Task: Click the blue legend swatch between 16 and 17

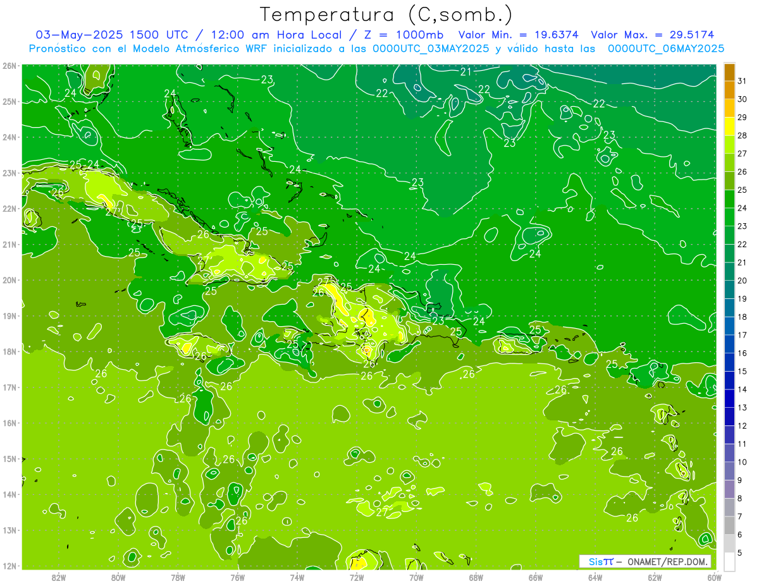Action: [729, 344]
